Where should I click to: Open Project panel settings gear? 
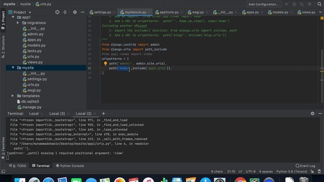pos(75,12)
